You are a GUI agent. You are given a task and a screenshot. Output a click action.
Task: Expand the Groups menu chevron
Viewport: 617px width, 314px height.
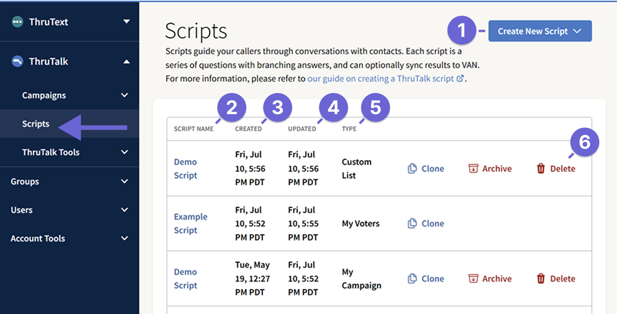pos(124,181)
